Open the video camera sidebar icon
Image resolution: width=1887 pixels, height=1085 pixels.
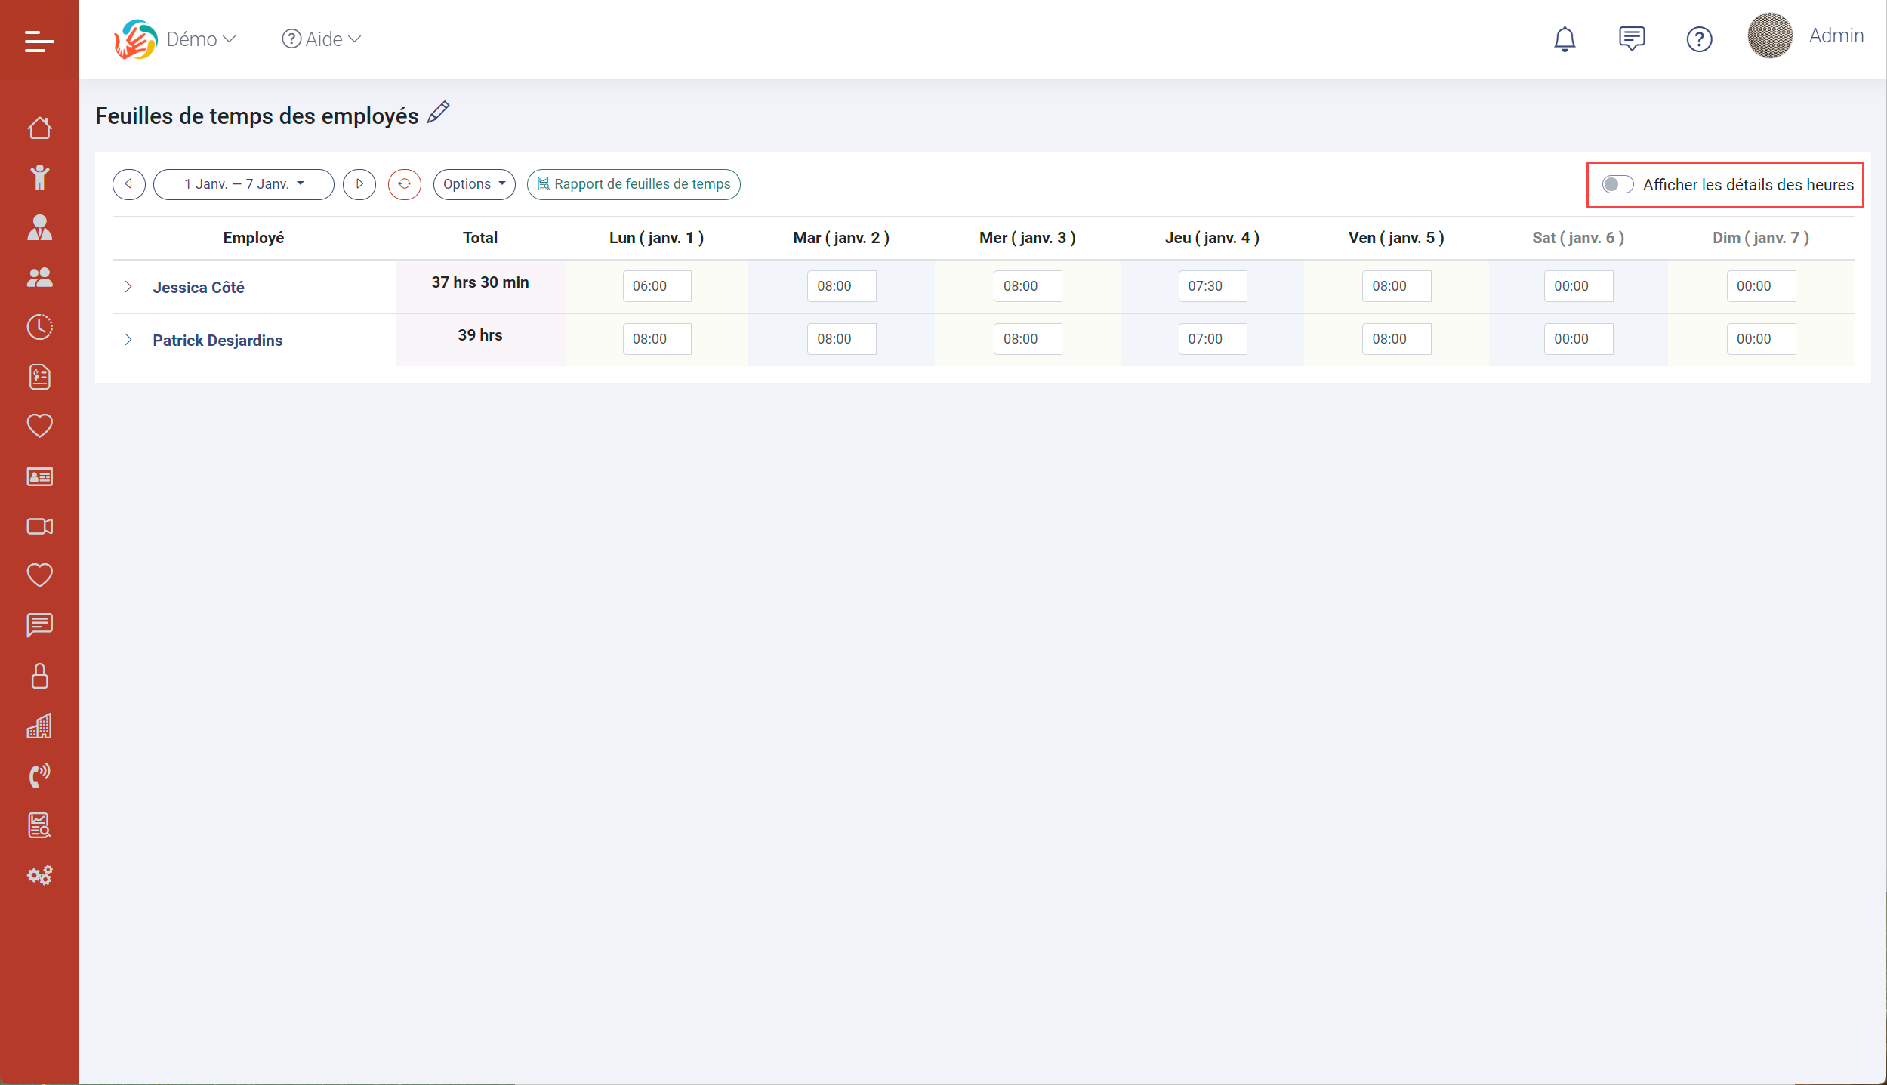point(39,526)
